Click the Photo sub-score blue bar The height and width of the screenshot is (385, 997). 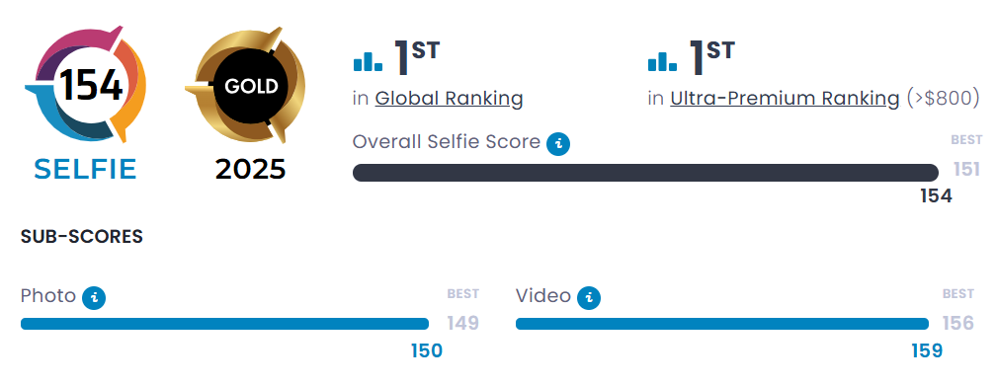[225, 324]
